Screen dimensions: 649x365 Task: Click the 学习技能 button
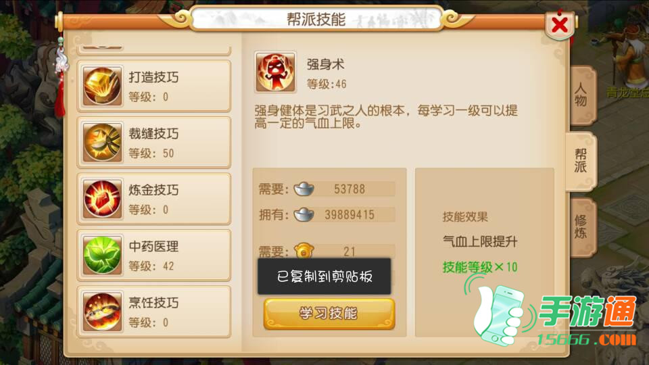coord(329,314)
